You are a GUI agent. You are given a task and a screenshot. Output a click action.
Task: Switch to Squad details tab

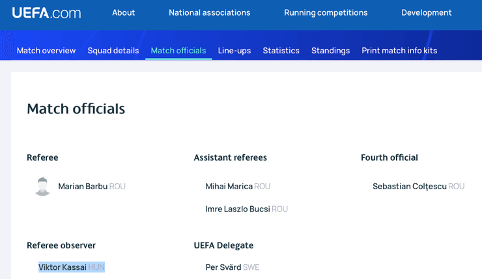113,51
